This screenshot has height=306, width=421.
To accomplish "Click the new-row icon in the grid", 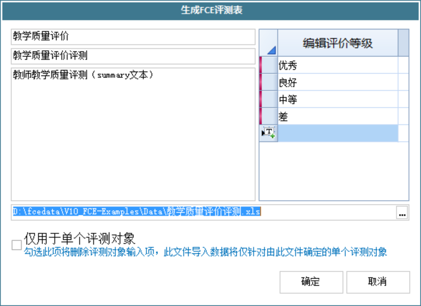I will click(x=268, y=133).
